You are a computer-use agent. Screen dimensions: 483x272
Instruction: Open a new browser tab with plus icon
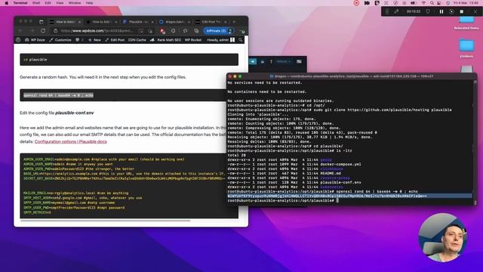234,22
